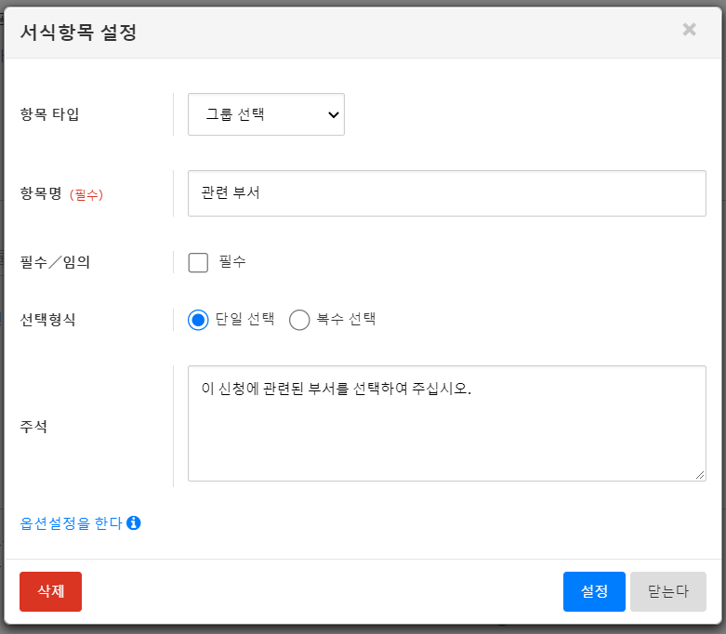This screenshot has width=726, height=634.
Task: Click the 단일 선택 label text
Action: pos(245,319)
